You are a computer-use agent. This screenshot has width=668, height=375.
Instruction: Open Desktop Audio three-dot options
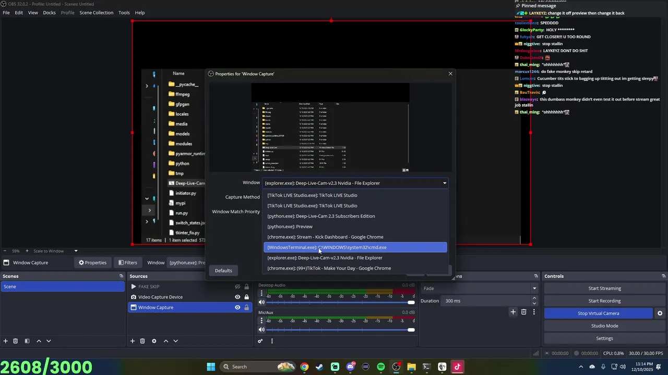(x=261, y=294)
